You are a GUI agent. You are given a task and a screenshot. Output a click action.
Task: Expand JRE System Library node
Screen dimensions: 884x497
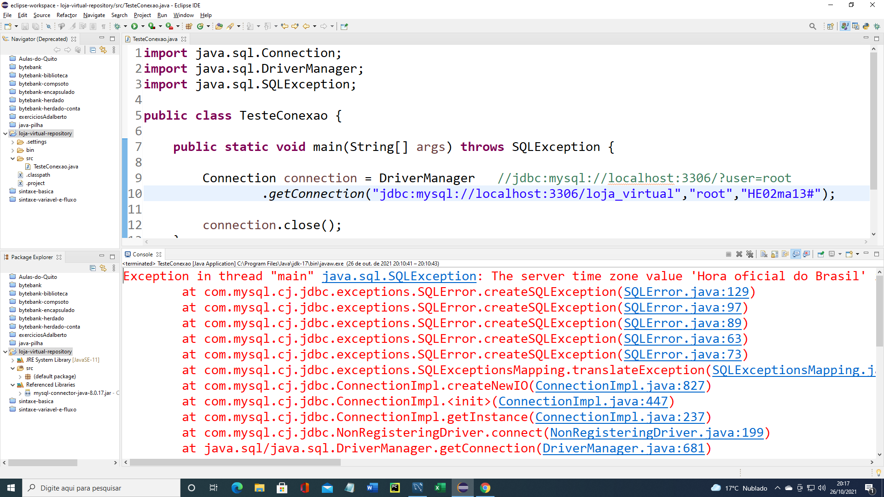pyautogui.click(x=13, y=360)
